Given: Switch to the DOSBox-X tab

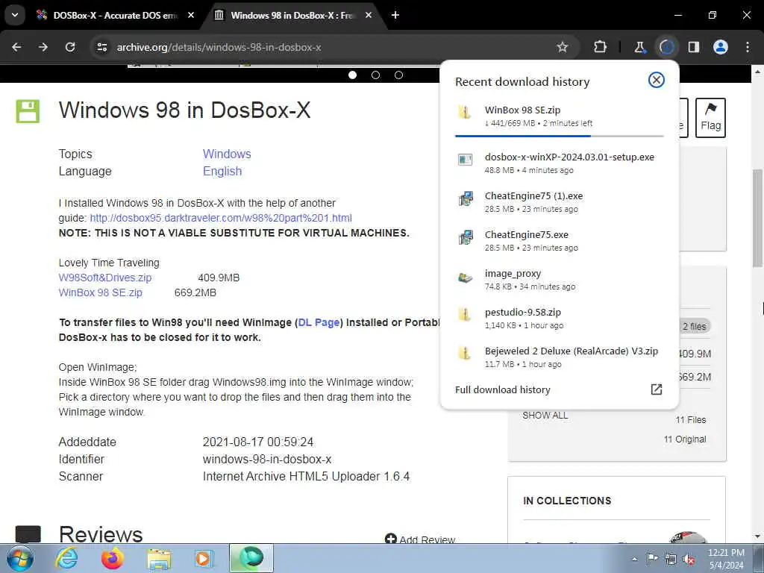Looking at the screenshot, I should coord(114,15).
